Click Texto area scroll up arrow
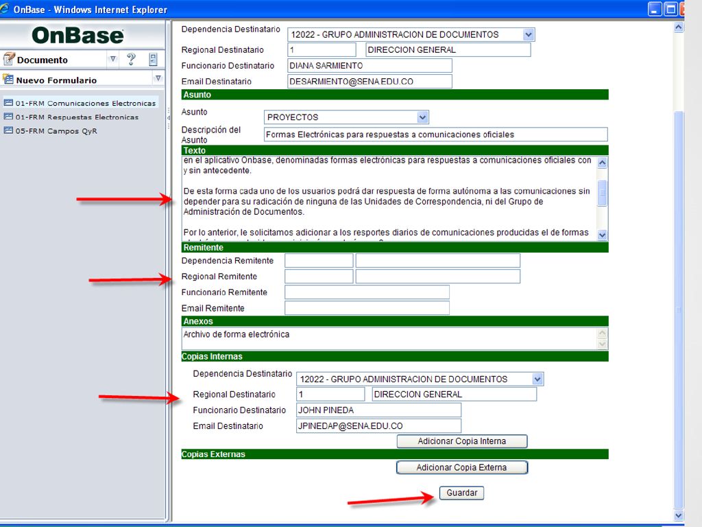 [602, 162]
